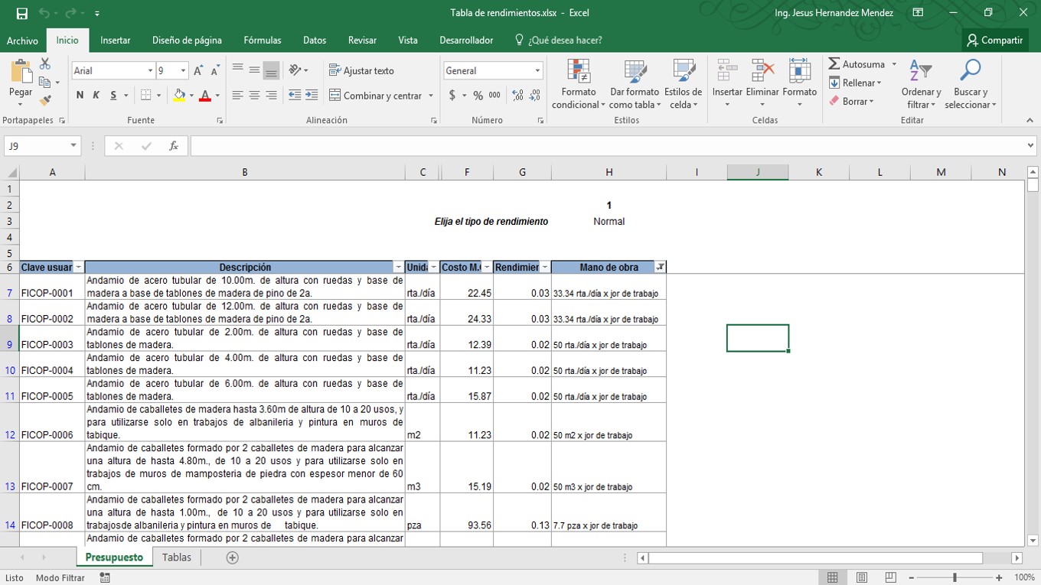Switch to Insertar ribbon tab
Image resolution: width=1041 pixels, height=585 pixels.
(116, 41)
